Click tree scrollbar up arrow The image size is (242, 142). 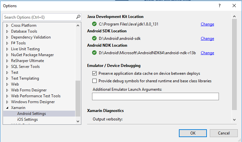pos(78,25)
